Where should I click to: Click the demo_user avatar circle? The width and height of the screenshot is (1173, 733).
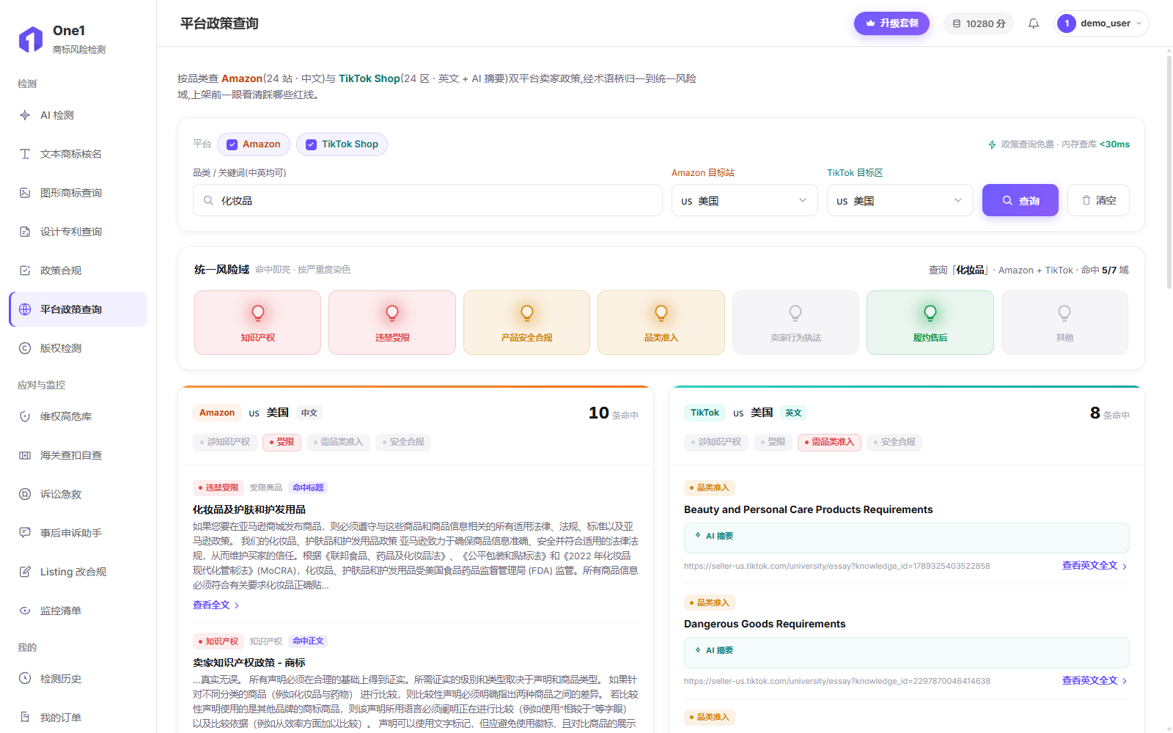(x=1067, y=23)
